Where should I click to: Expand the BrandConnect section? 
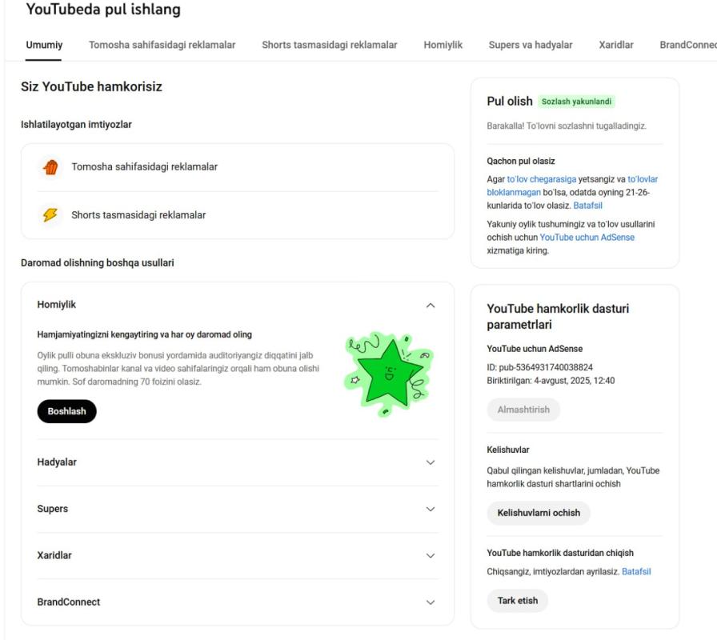[431, 602]
